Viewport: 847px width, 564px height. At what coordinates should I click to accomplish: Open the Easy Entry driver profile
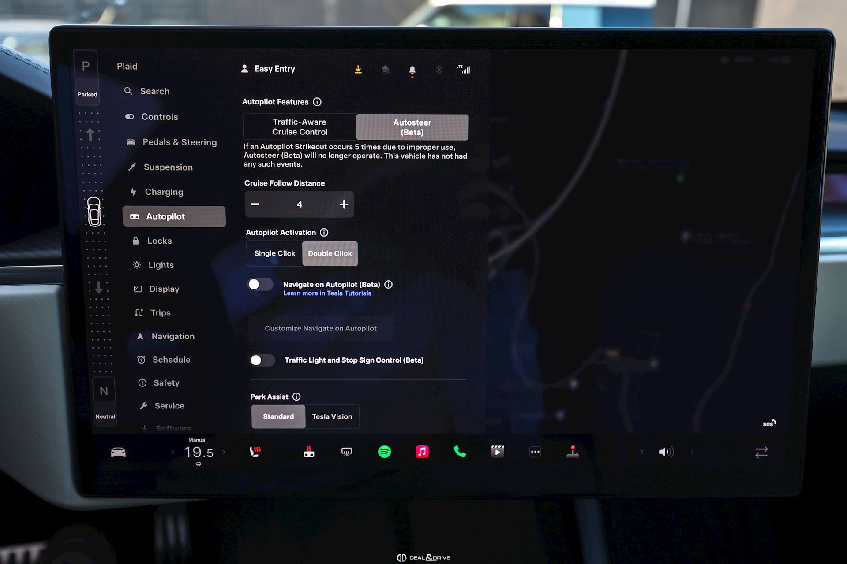[268, 69]
